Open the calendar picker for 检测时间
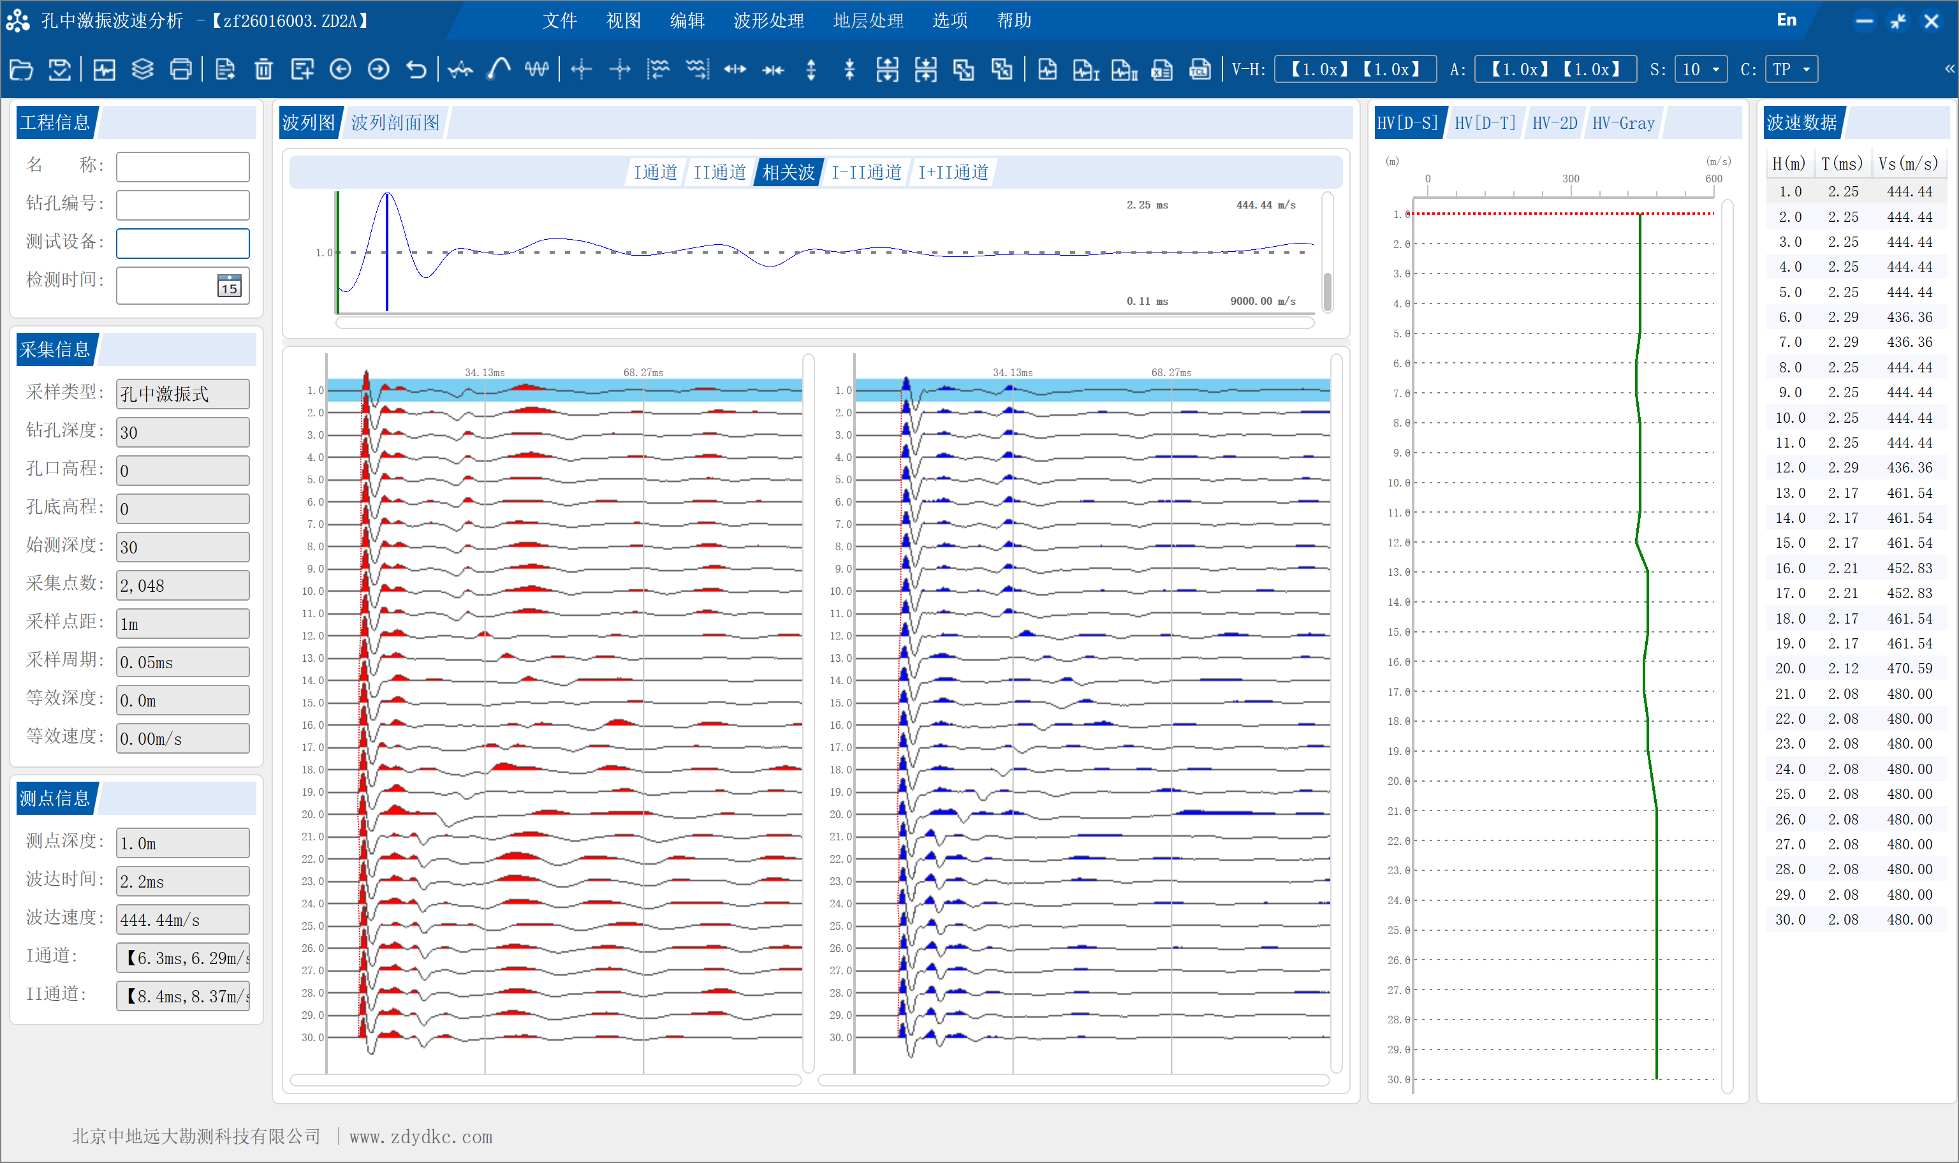Viewport: 1959px width, 1163px height. point(229,285)
